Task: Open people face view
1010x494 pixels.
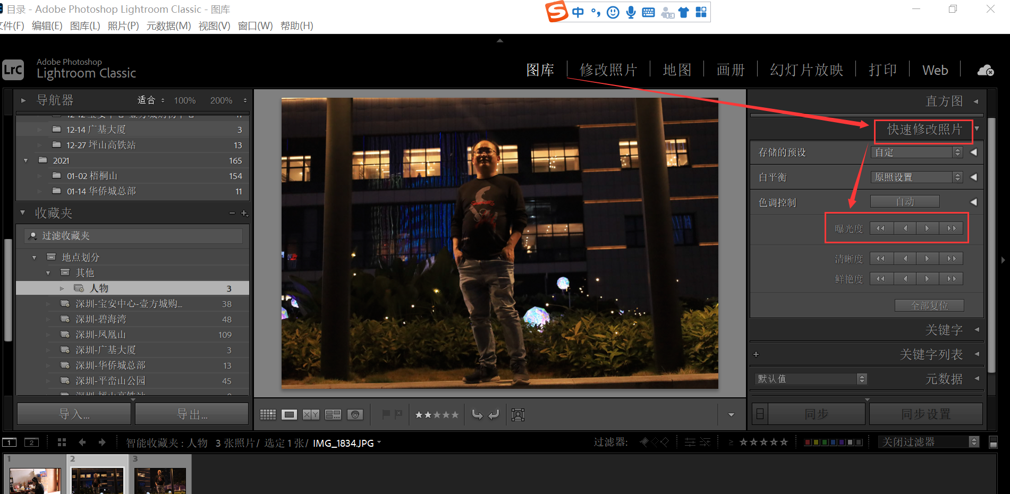Action: click(x=355, y=414)
